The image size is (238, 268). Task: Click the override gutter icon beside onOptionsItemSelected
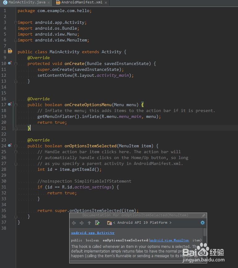pos(10,145)
